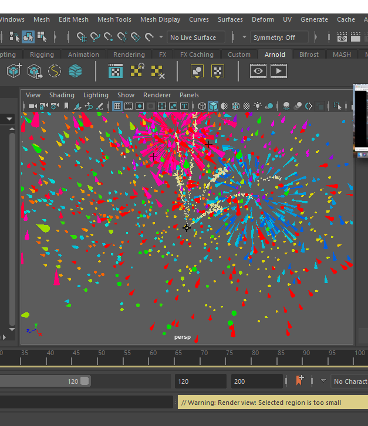Click the Arnold curve collector shelf icon

coord(55,71)
